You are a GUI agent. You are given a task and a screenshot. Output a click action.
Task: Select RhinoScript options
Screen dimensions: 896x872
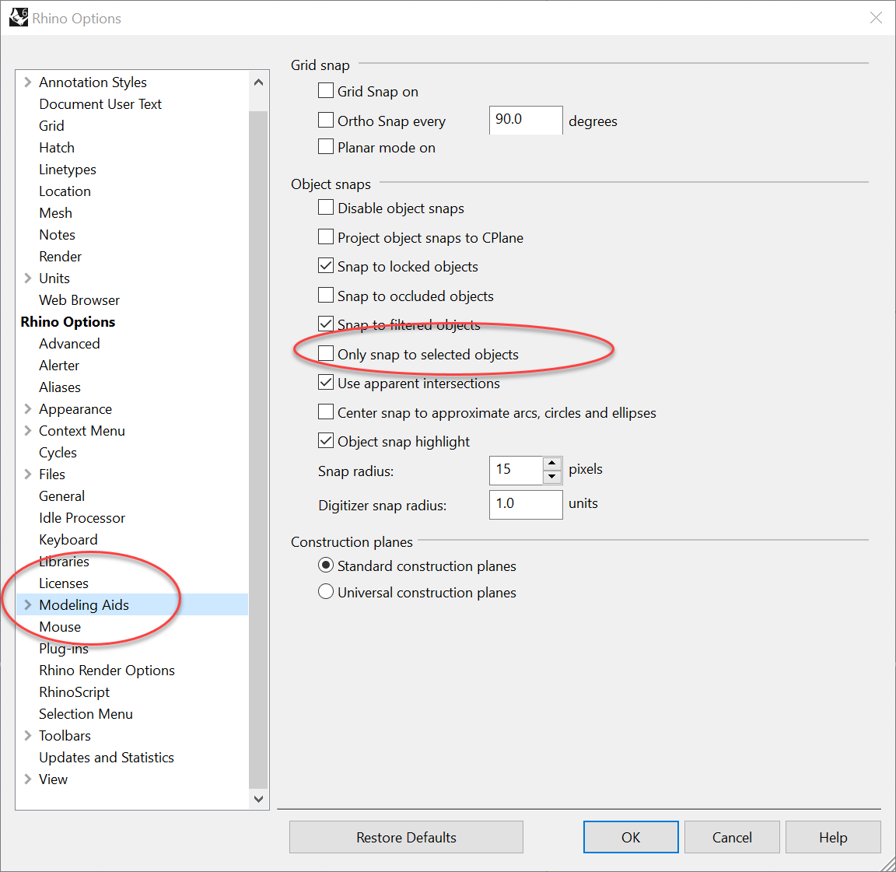(75, 692)
